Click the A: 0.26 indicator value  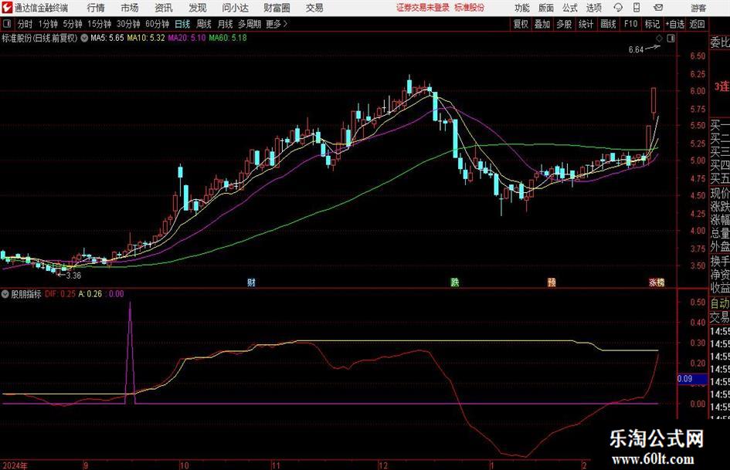[x=90, y=294]
